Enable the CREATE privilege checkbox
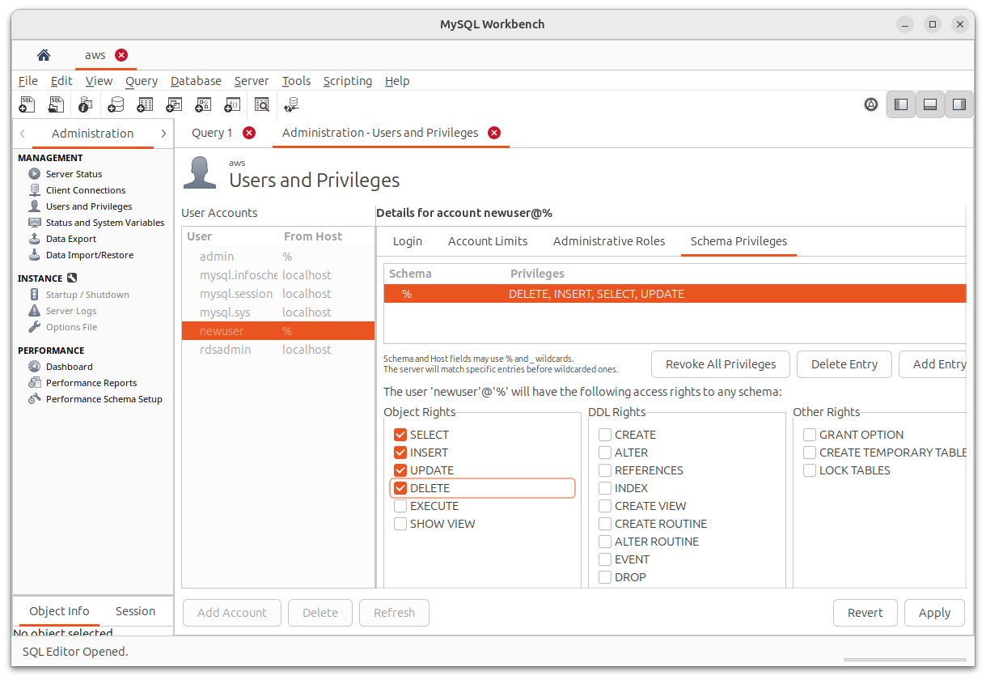 [605, 435]
